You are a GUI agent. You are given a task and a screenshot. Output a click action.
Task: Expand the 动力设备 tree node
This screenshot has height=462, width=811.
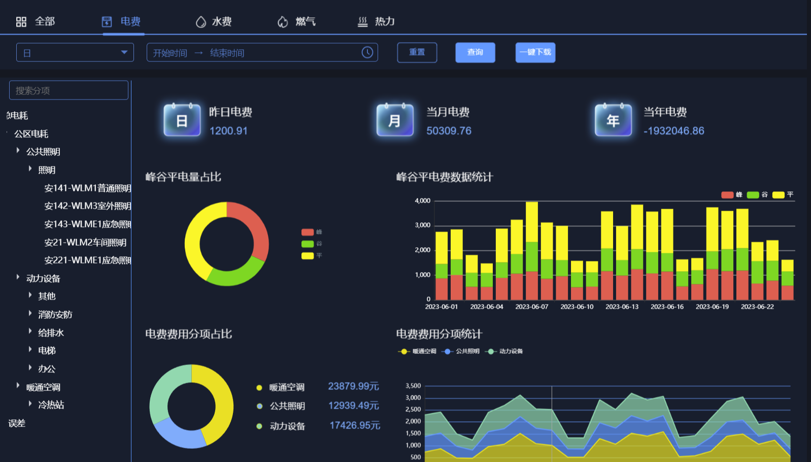click(18, 277)
